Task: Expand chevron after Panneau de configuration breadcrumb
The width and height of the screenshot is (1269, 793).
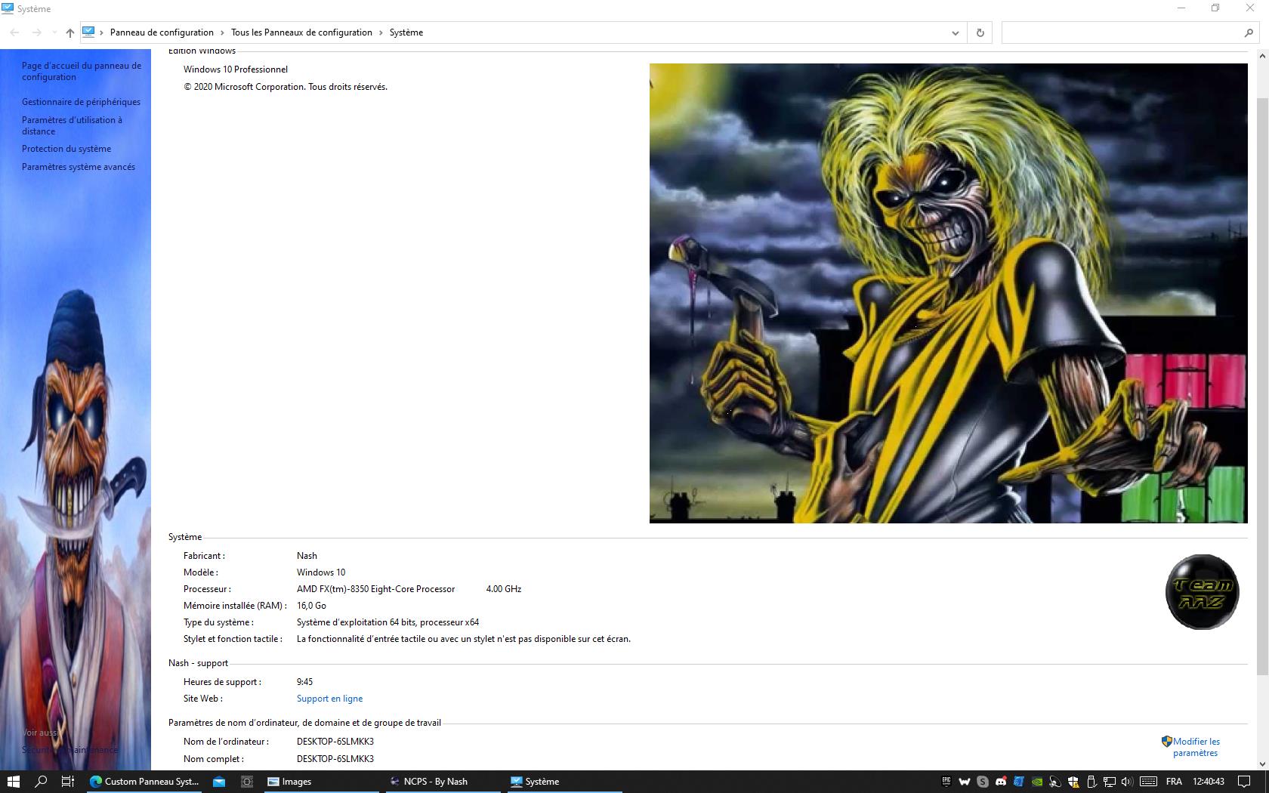Action: pyautogui.click(x=223, y=32)
